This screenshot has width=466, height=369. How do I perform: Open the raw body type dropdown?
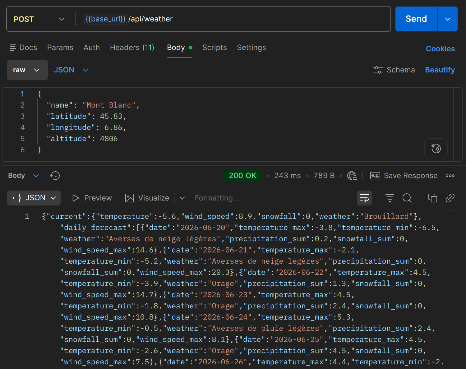tap(27, 70)
